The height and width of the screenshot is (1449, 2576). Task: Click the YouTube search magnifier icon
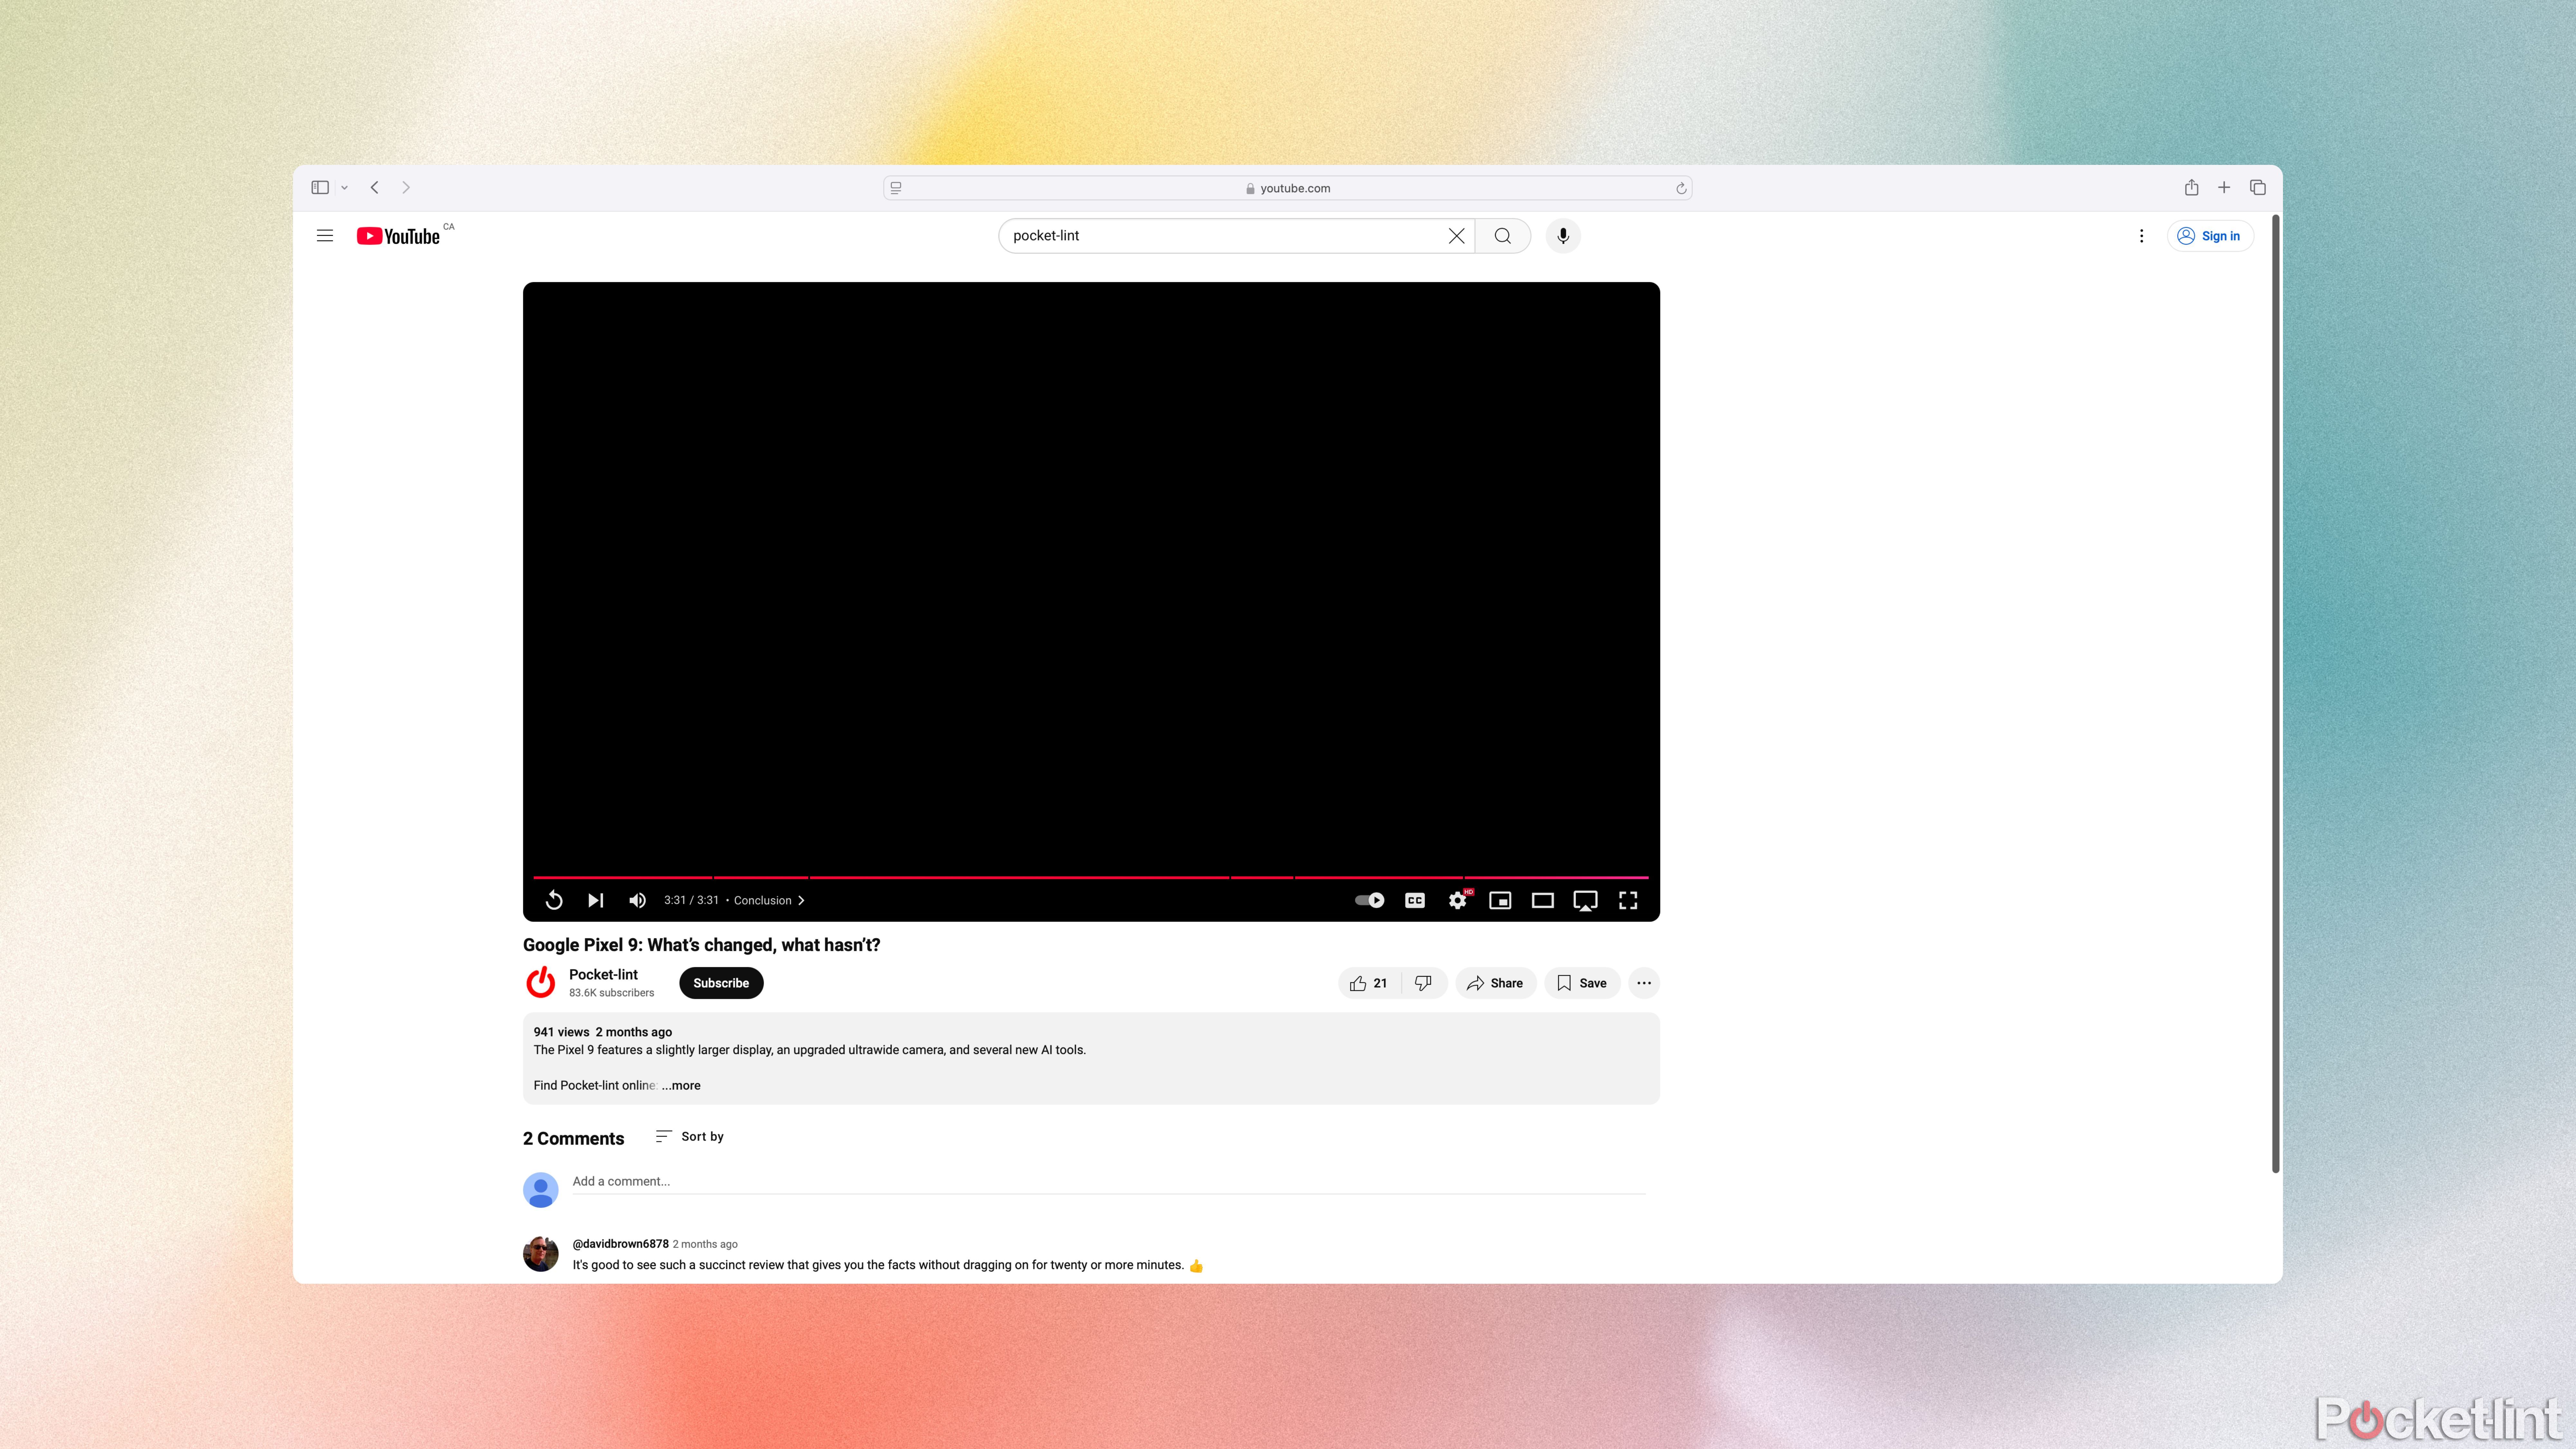[1502, 235]
